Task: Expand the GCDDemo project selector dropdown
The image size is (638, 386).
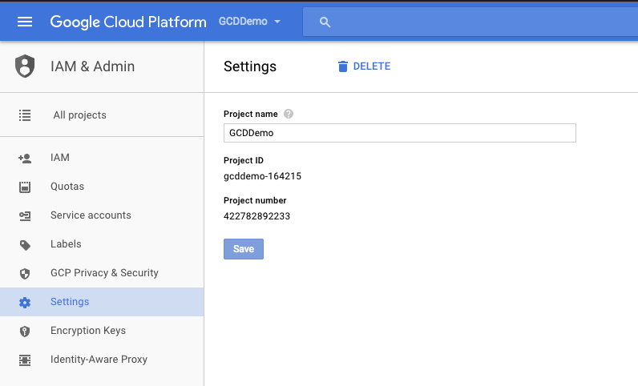Action: 249,22
